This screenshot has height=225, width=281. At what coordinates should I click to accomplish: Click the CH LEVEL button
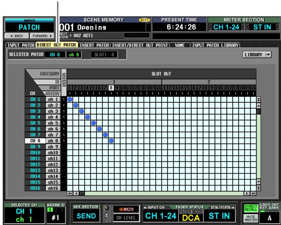coord(126,218)
